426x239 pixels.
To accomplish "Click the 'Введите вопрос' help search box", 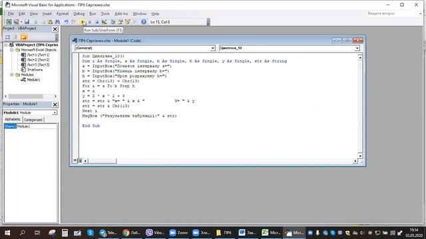I will pyautogui.click(x=392, y=13).
